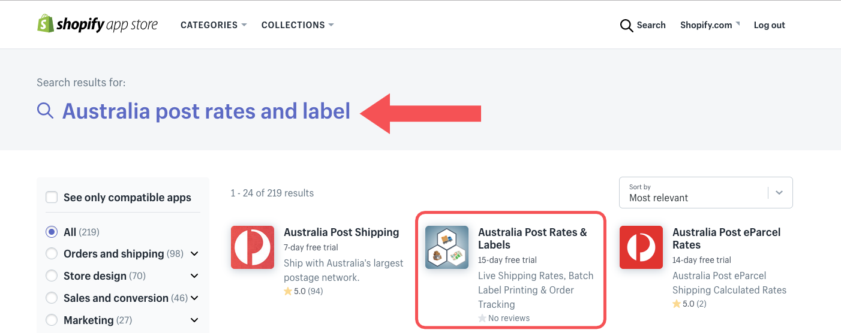Open the Australia Post Shipping app icon
This screenshot has width=841, height=333.
253,247
